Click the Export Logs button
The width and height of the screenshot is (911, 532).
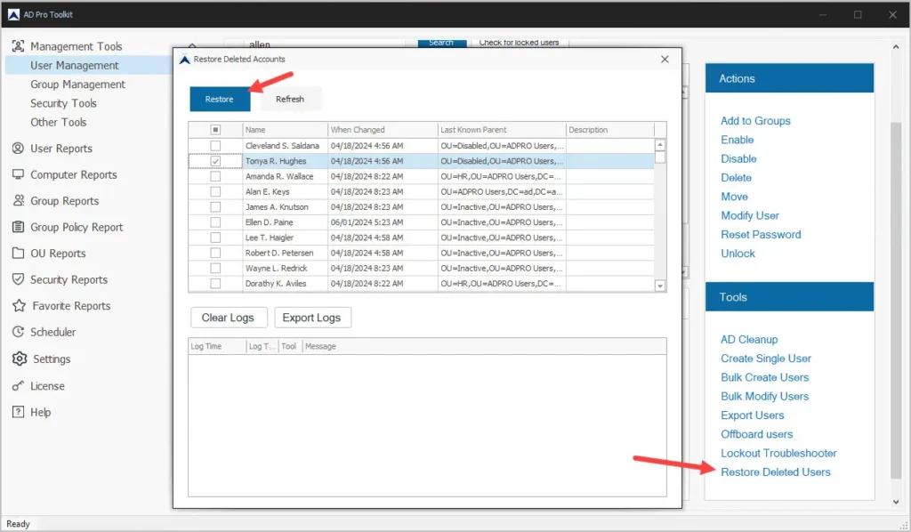click(312, 318)
